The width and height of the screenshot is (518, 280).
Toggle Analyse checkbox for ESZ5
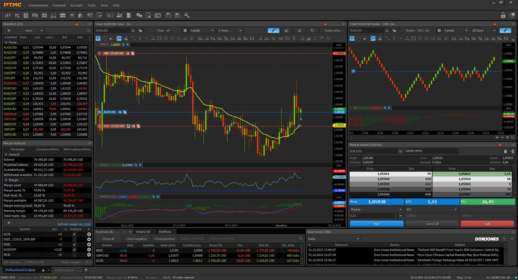point(75,244)
